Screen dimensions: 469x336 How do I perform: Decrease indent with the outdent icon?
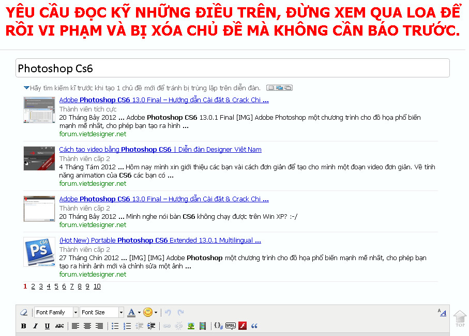click(140, 326)
